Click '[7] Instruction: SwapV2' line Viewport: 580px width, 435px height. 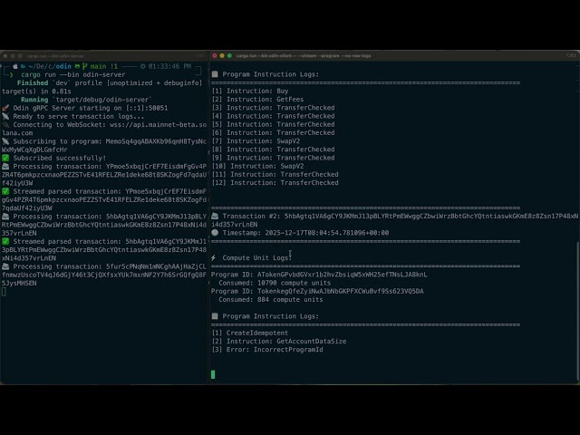(256, 141)
